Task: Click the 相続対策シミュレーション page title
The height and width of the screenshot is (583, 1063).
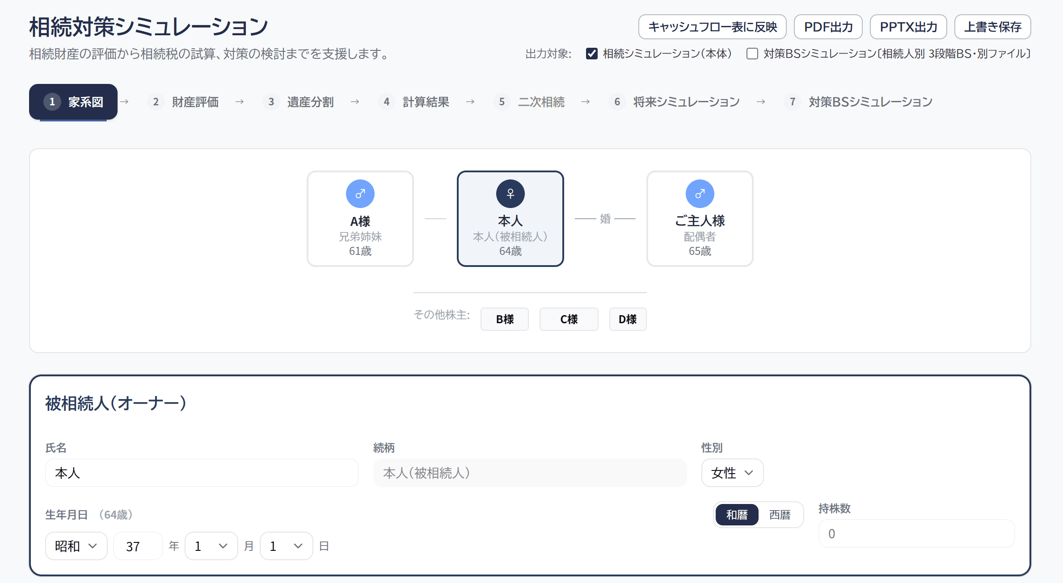Action: coord(148,27)
